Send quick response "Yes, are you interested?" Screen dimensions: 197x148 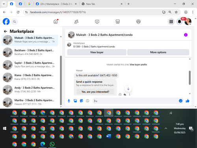point(95,92)
